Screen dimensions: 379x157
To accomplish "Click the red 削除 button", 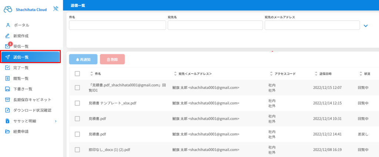I will click(113, 59).
